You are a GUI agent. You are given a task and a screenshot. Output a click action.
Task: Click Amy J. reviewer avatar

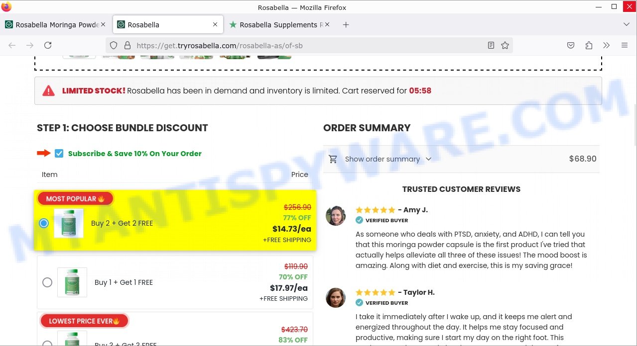pos(336,216)
